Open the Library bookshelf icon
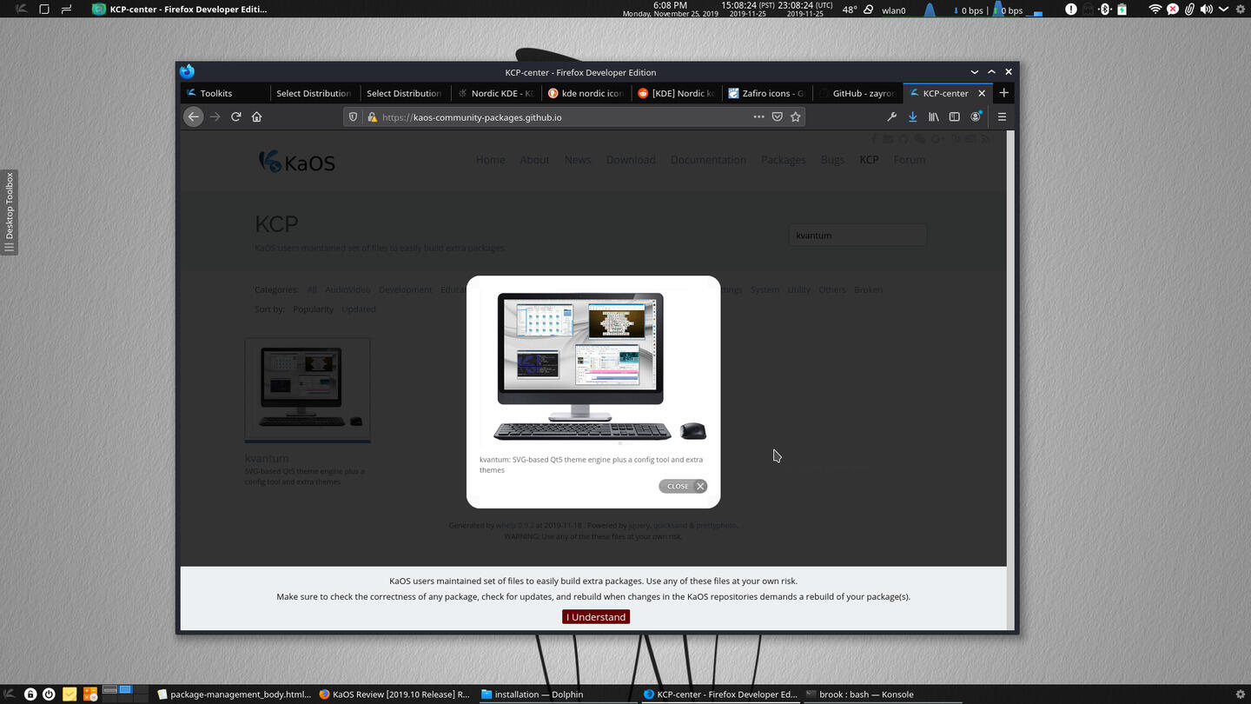1251x704 pixels. click(x=933, y=116)
